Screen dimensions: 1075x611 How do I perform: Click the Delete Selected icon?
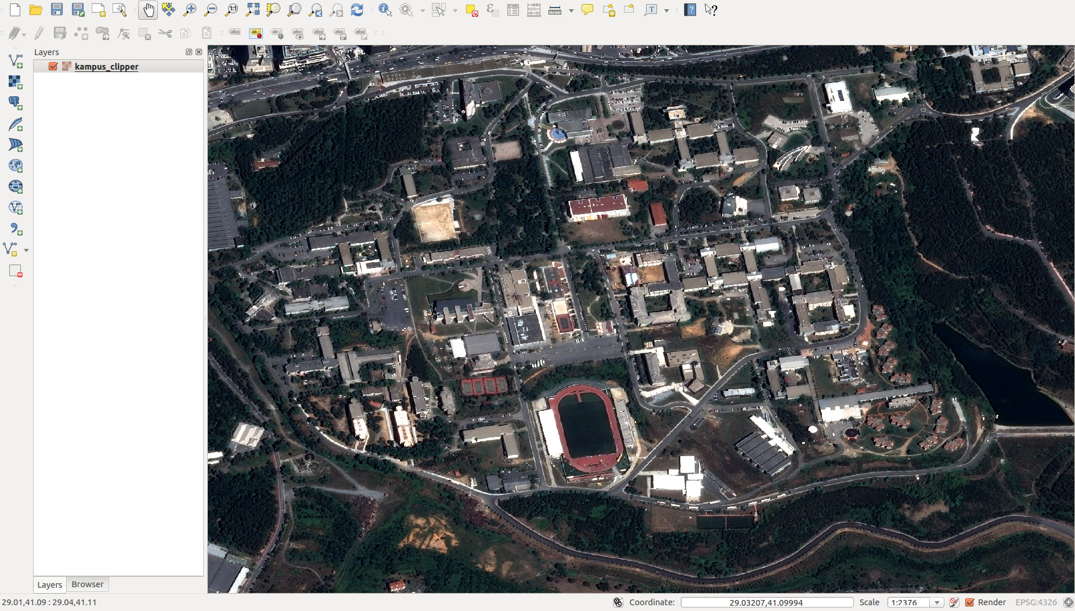(x=145, y=33)
